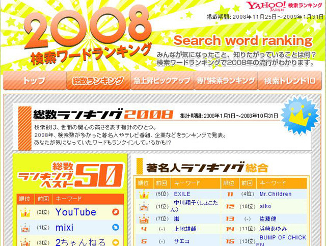Click the Search word ranking headline
This screenshot has height=246, width=326.
coord(243,40)
